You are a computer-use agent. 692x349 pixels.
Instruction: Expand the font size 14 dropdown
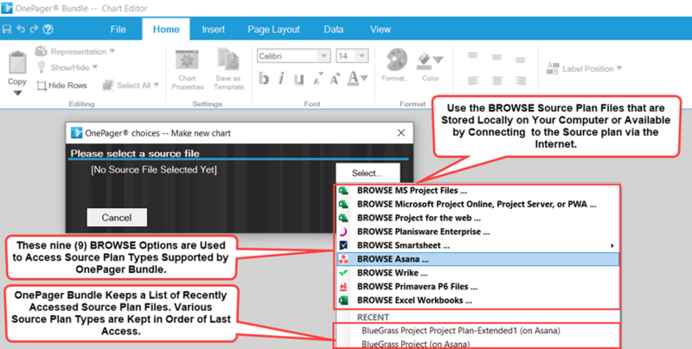[362, 56]
